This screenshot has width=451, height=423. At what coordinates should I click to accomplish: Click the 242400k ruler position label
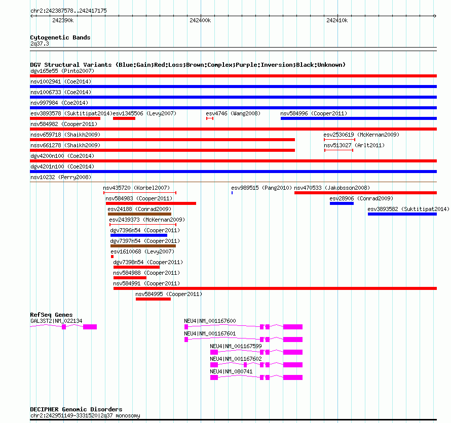200,20
